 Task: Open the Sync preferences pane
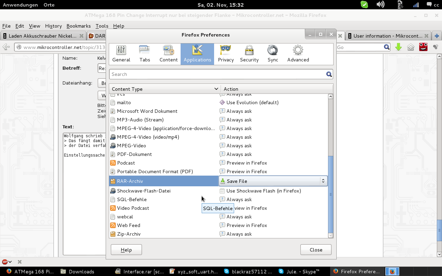[x=273, y=54]
